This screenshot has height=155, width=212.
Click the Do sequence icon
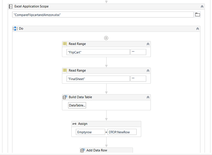15,29
